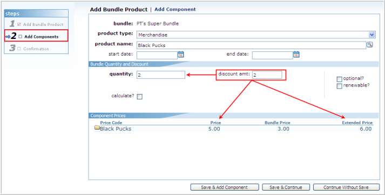
Task: Click the 3.00 bundle price value
Action: pos(283,129)
